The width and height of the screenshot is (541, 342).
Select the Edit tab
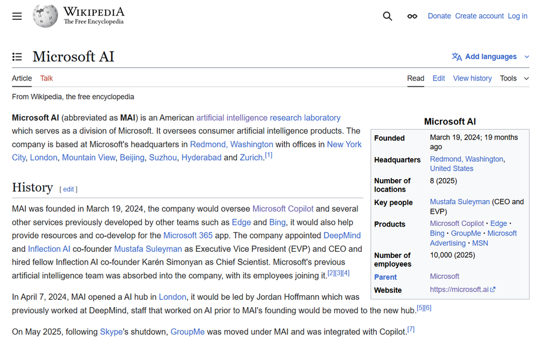(x=439, y=78)
